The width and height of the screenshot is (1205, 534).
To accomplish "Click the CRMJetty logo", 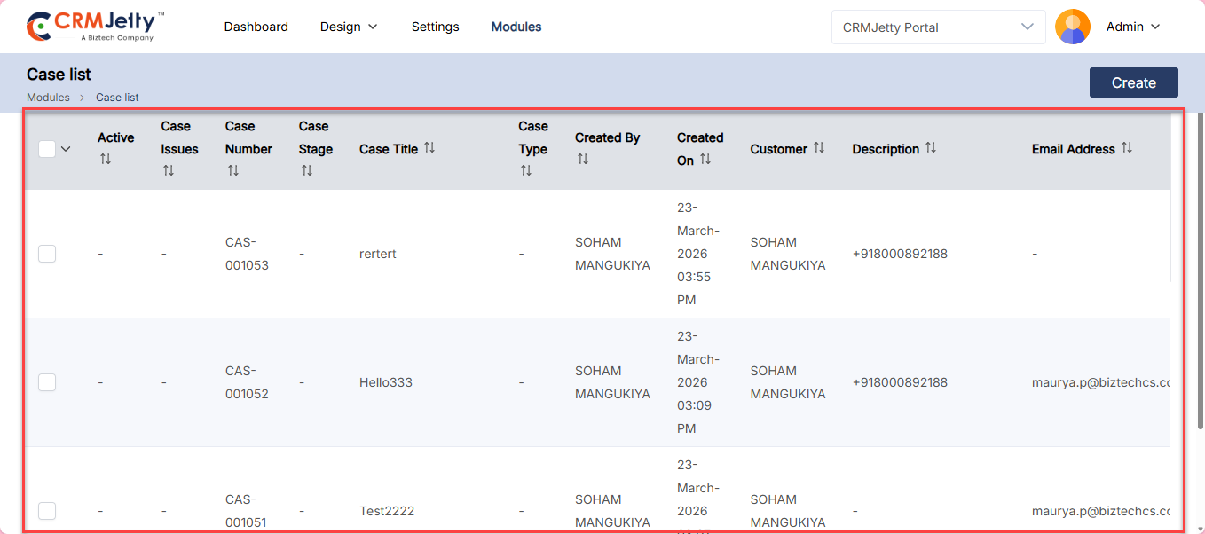I will pos(95,27).
